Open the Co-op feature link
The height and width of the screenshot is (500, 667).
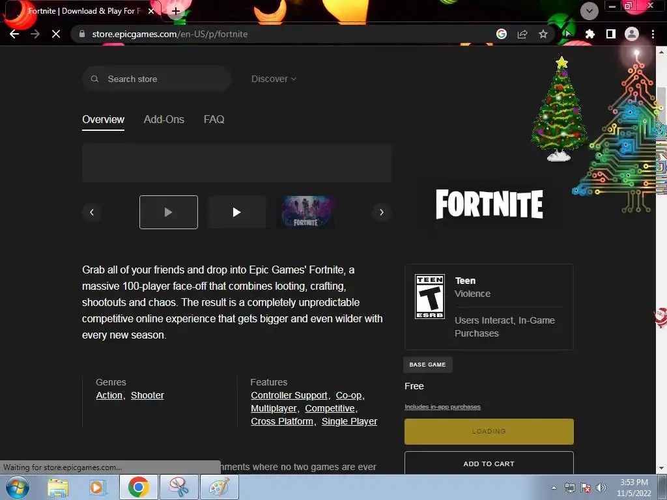tap(349, 395)
